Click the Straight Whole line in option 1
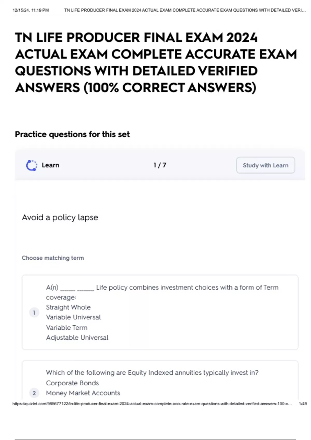This screenshot has height=440, width=311. [x=68, y=307]
